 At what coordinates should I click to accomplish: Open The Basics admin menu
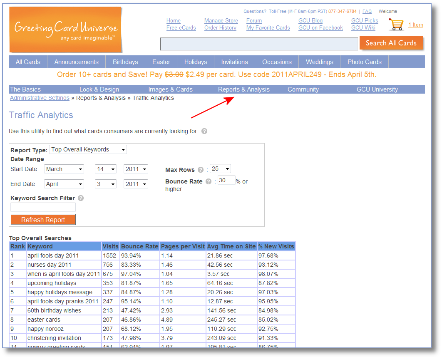25,89
